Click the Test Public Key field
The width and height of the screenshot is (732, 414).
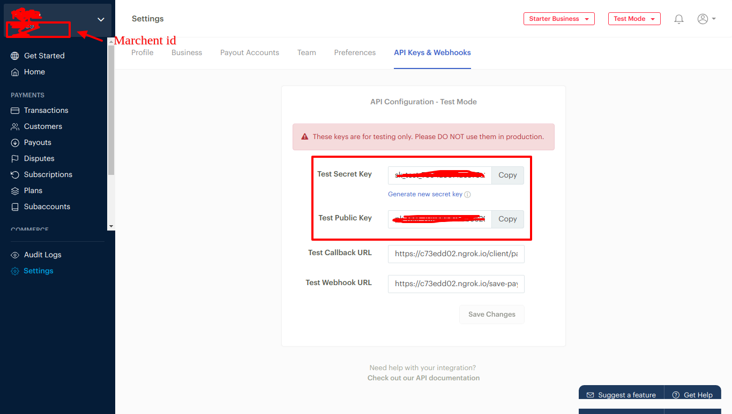point(440,219)
